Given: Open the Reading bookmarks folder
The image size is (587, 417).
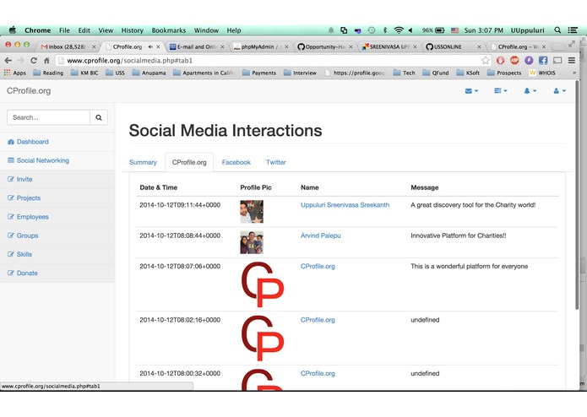Looking at the screenshot, I should (x=48, y=73).
